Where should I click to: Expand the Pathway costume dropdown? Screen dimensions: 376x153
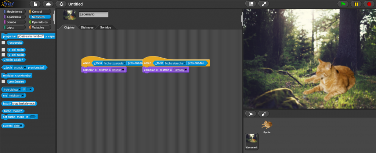tap(186, 70)
